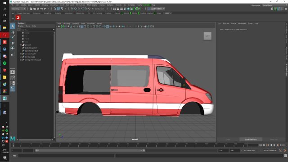Open the No Character Set dropdown
Viewport: 288px width, 162px height.
pos(270,150)
